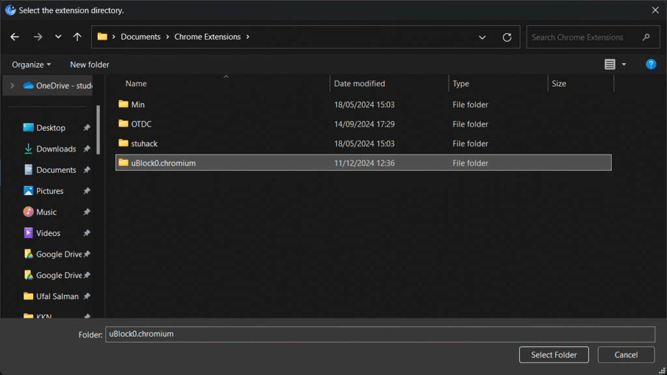Click the pin icon next to Desktop
This screenshot has width=667, height=375.
87,127
